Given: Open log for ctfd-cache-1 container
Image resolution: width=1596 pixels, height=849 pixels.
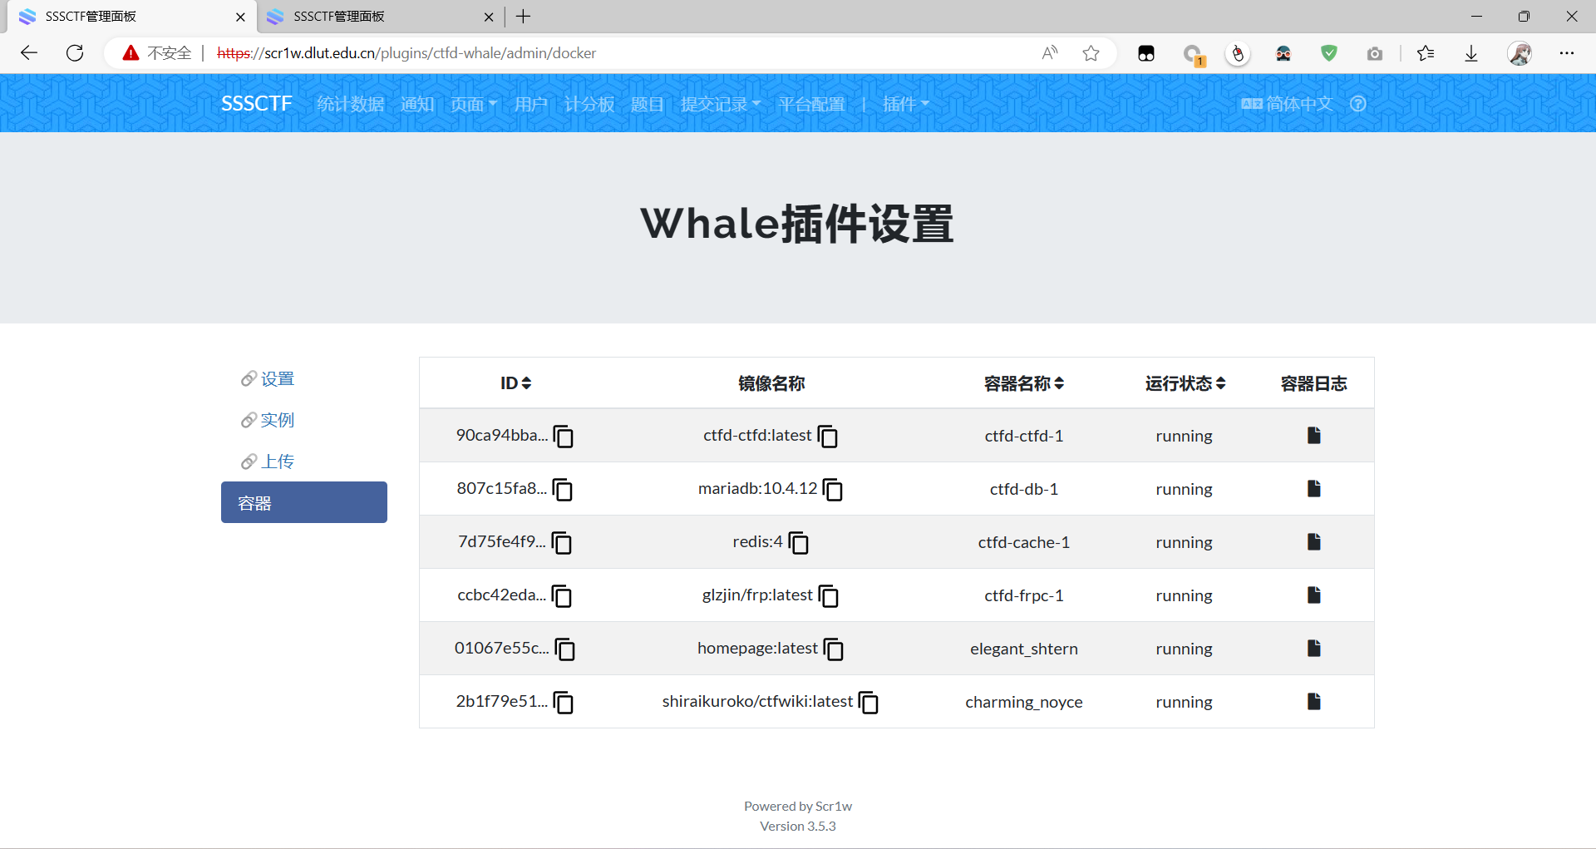Looking at the screenshot, I should click(1313, 542).
